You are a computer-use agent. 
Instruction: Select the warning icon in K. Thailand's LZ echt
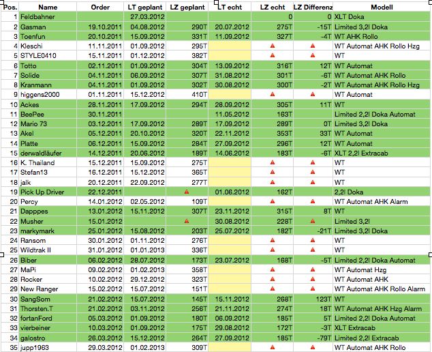[273, 162]
